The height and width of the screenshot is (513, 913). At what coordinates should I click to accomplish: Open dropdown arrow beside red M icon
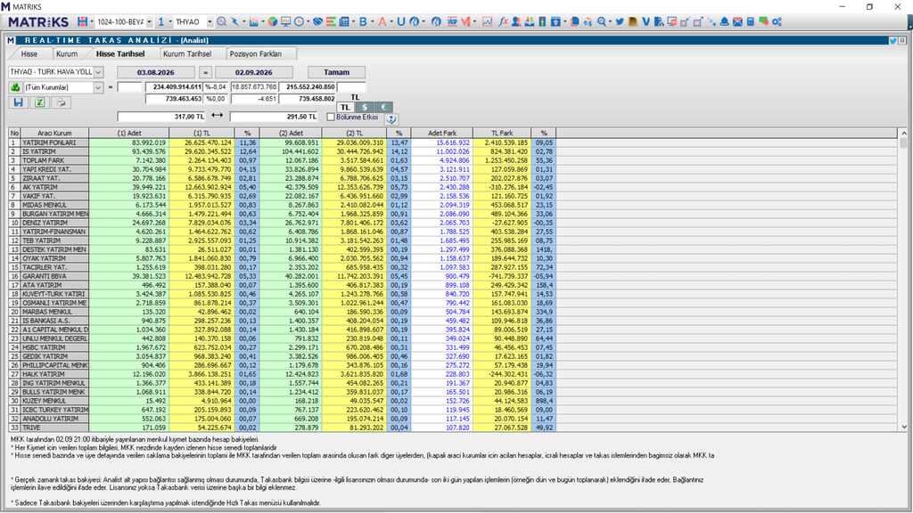point(474,21)
